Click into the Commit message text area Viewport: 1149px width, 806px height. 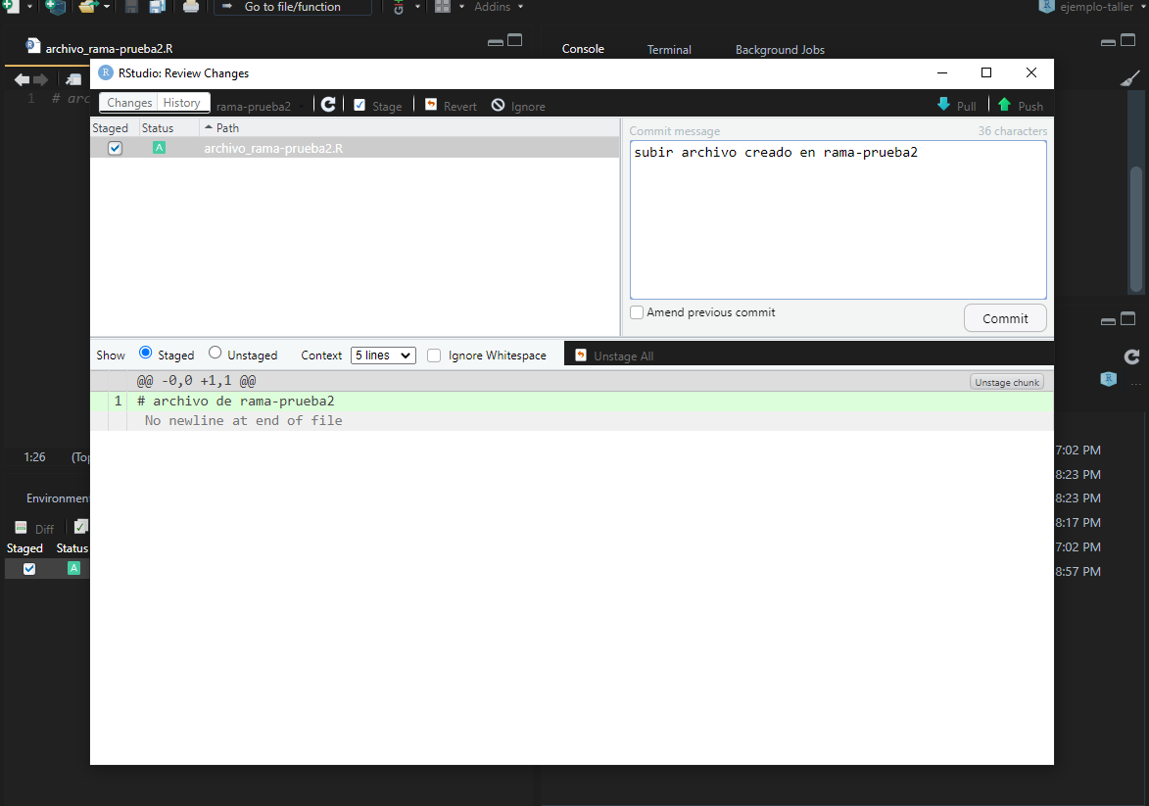pos(838,219)
